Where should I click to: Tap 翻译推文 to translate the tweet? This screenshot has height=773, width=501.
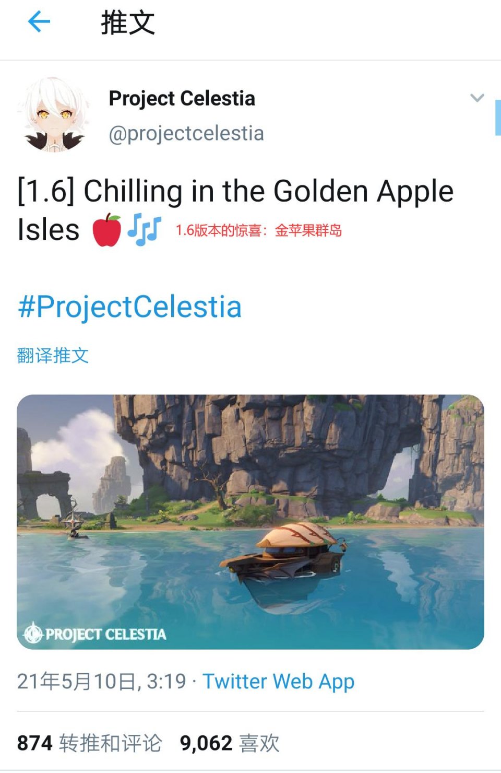pyautogui.click(x=53, y=355)
